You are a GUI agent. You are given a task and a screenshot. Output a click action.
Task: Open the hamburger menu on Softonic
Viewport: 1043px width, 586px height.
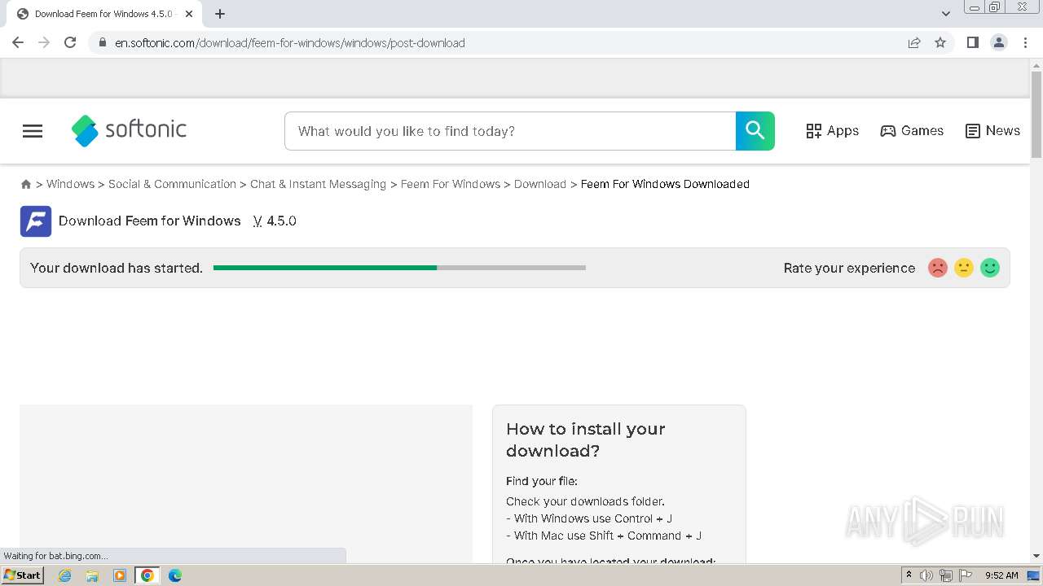pyautogui.click(x=33, y=131)
